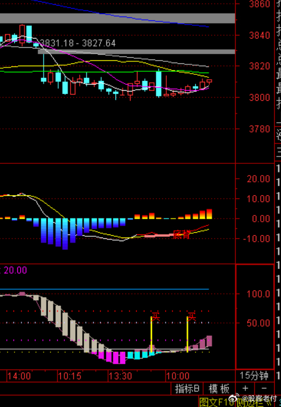The width and height of the screenshot is (281, 407).
Task: Click the 10:15 time axis label
Action: [70, 376]
